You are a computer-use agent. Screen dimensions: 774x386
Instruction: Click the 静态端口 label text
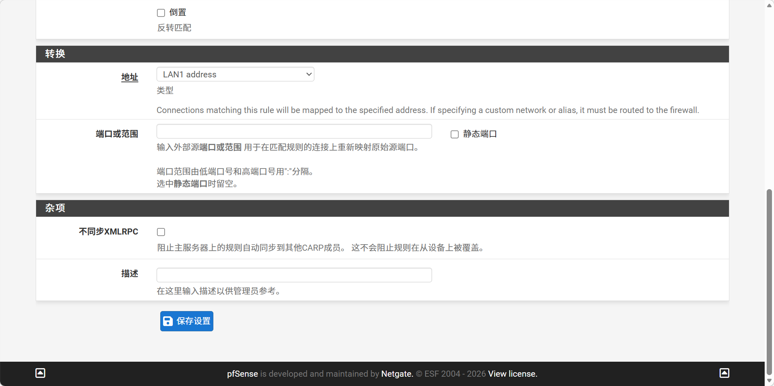tap(480, 134)
